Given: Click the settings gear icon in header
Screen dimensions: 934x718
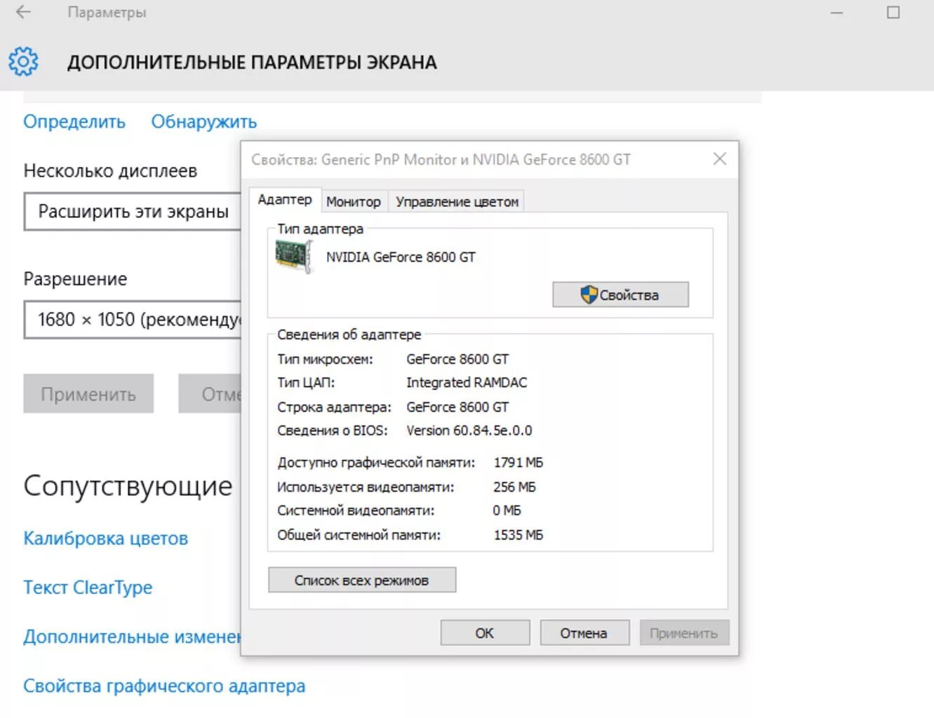Looking at the screenshot, I should tap(23, 62).
